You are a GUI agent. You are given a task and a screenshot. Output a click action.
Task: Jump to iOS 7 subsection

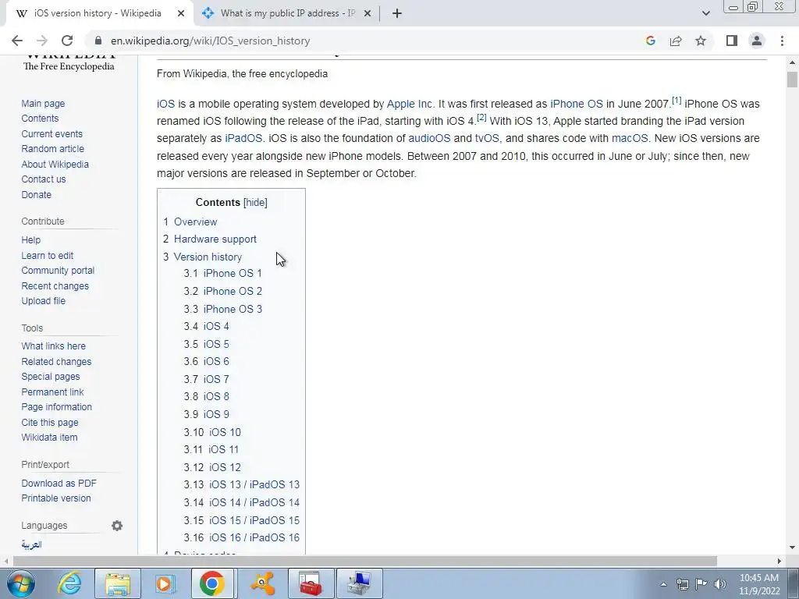216,380
